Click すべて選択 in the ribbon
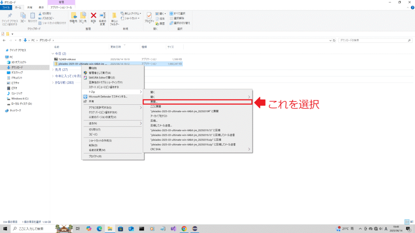This screenshot has height=233, width=415. [178, 13]
